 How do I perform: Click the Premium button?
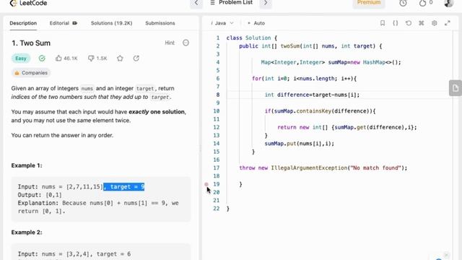pyautogui.click(x=369, y=3)
